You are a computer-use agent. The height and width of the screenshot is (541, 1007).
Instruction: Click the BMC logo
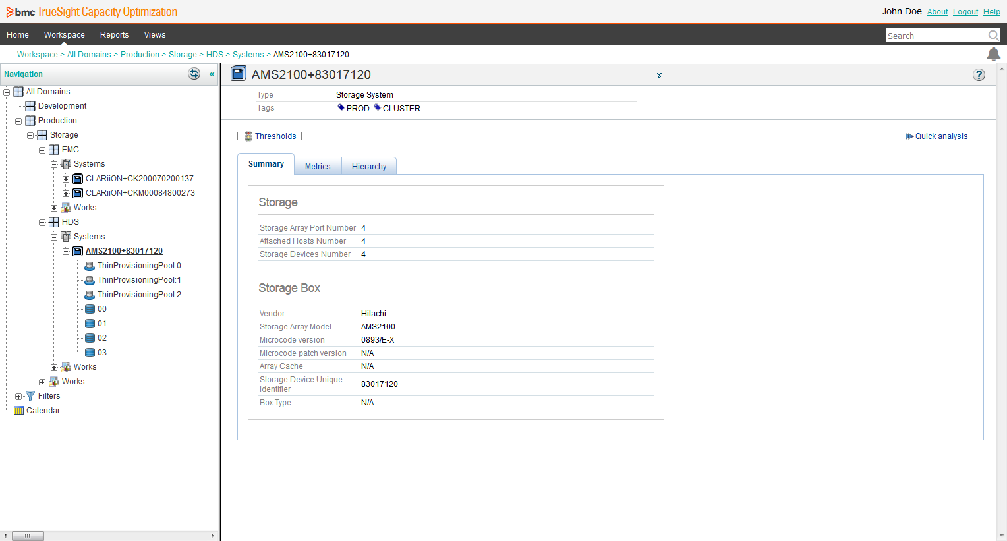point(20,12)
